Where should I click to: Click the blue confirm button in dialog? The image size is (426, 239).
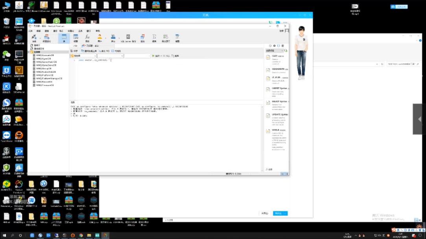(280, 213)
